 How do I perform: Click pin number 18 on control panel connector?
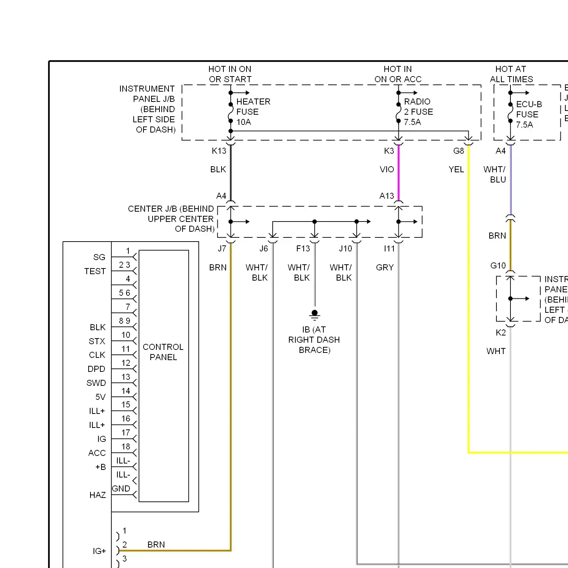pyautogui.click(x=126, y=446)
